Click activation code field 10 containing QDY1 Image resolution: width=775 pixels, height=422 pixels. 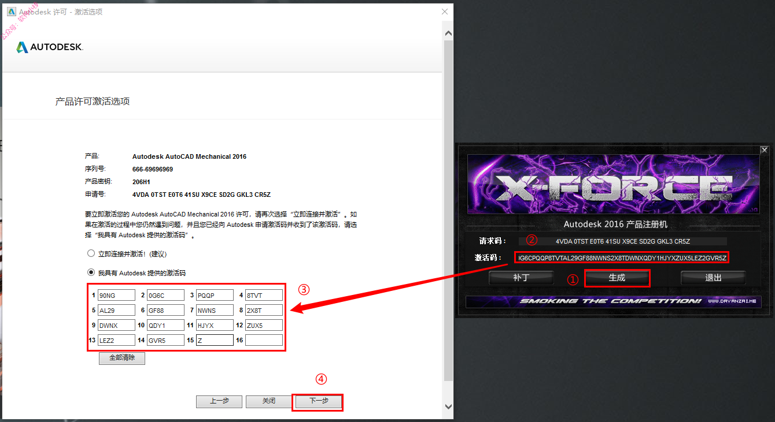(165, 325)
